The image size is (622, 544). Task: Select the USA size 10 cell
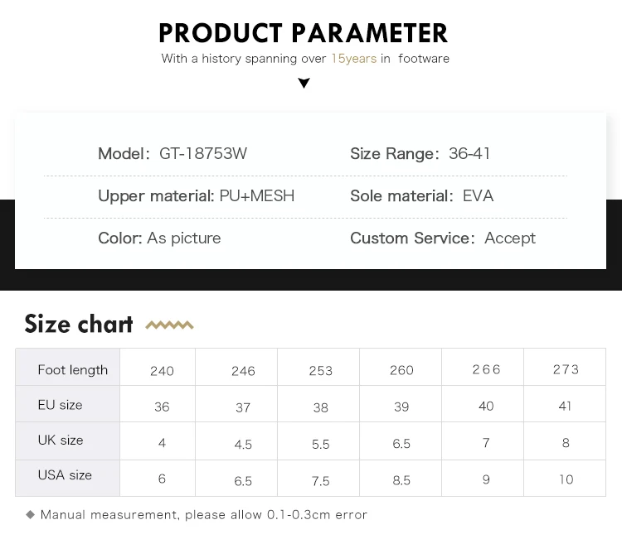click(566, 479)
